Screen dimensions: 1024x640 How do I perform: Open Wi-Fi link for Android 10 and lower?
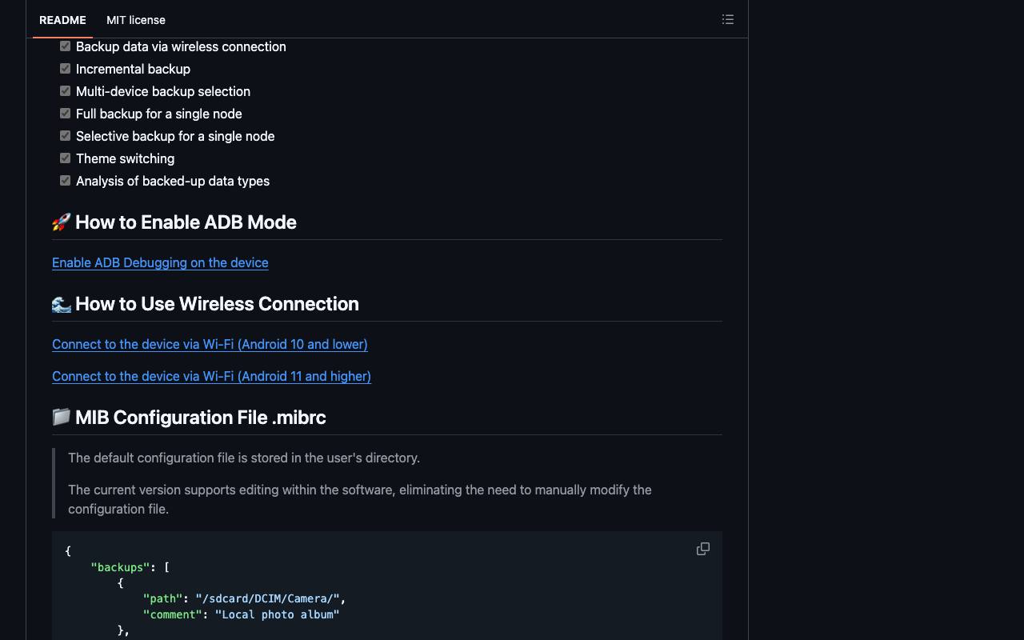(210, 344)
